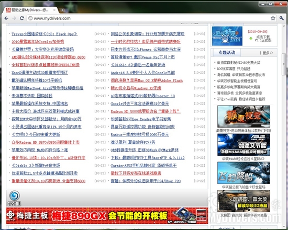Open the 10.10a/b AGP headline

click(49, 157)
